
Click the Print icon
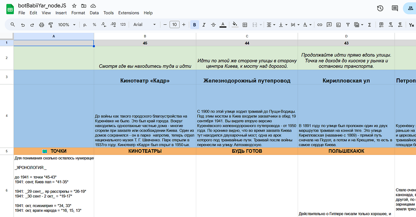tap(42, 25)
